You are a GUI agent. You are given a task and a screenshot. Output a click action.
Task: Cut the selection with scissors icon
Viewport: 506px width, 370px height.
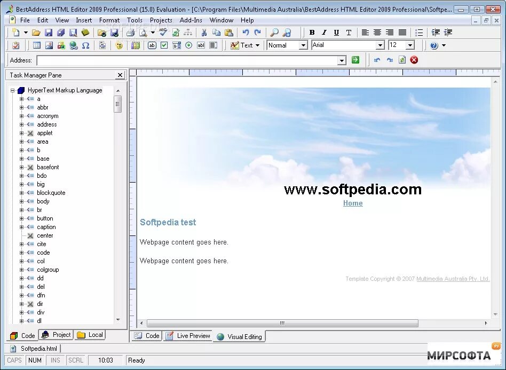[x=204, y=32]
